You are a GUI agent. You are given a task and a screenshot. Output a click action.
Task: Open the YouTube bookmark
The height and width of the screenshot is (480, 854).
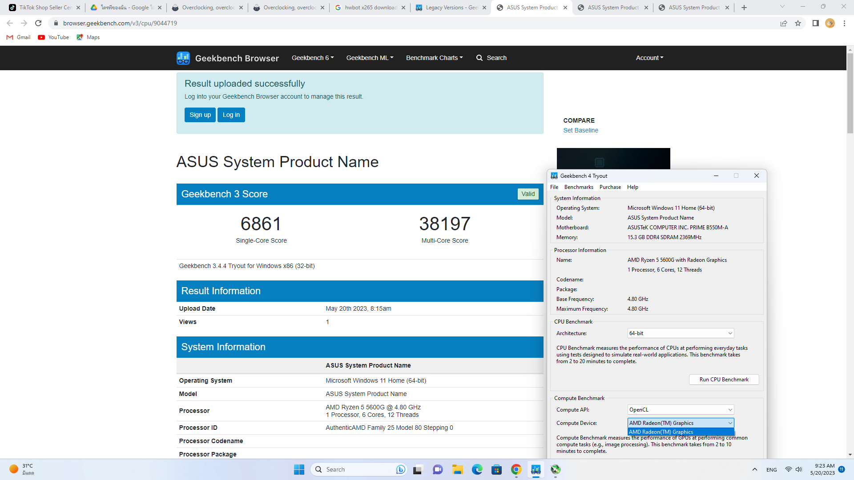[53, 37]
